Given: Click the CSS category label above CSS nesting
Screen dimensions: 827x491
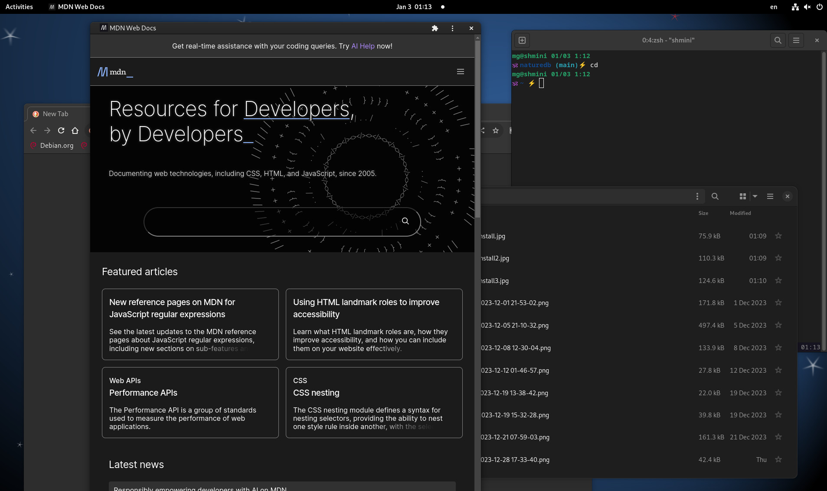Looking at the screenshot, I should [300, 380].
